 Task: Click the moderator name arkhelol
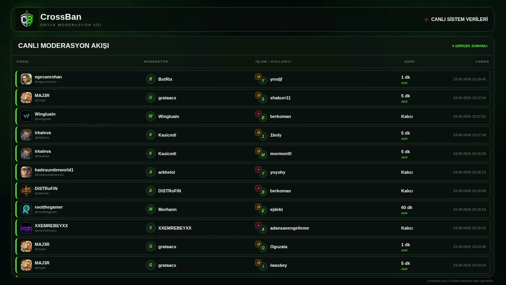click(166, 172)
